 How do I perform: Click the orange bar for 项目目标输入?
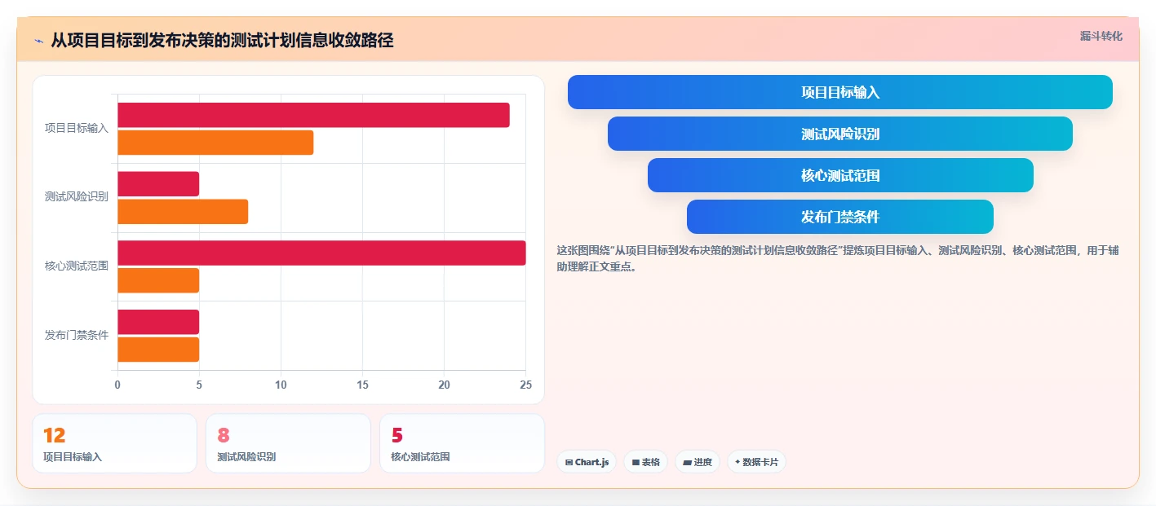click(x=215, y=143)
